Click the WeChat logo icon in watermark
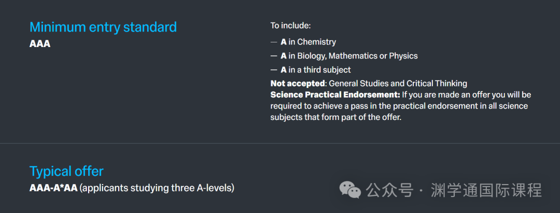This screenshot has width=560, height=213. (349, 190)
